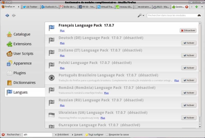The image size is (205, 138).
Task: Open the list-all-tabs dropdown
Action: (x=202, y=7)
